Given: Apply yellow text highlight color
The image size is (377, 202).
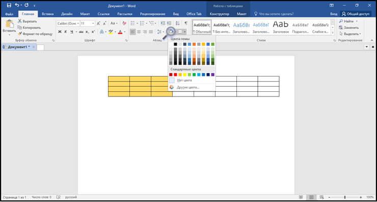Looking at the screenshot, I should [x=111, y=32].
